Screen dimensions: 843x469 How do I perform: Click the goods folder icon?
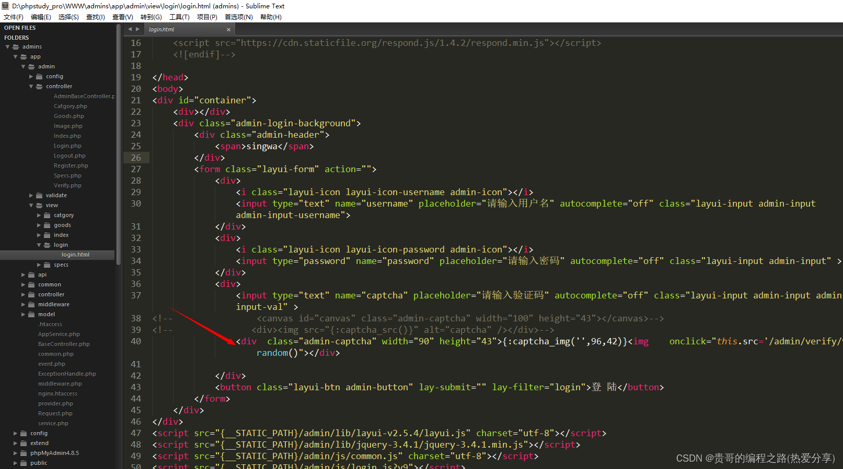click(47, 225)
